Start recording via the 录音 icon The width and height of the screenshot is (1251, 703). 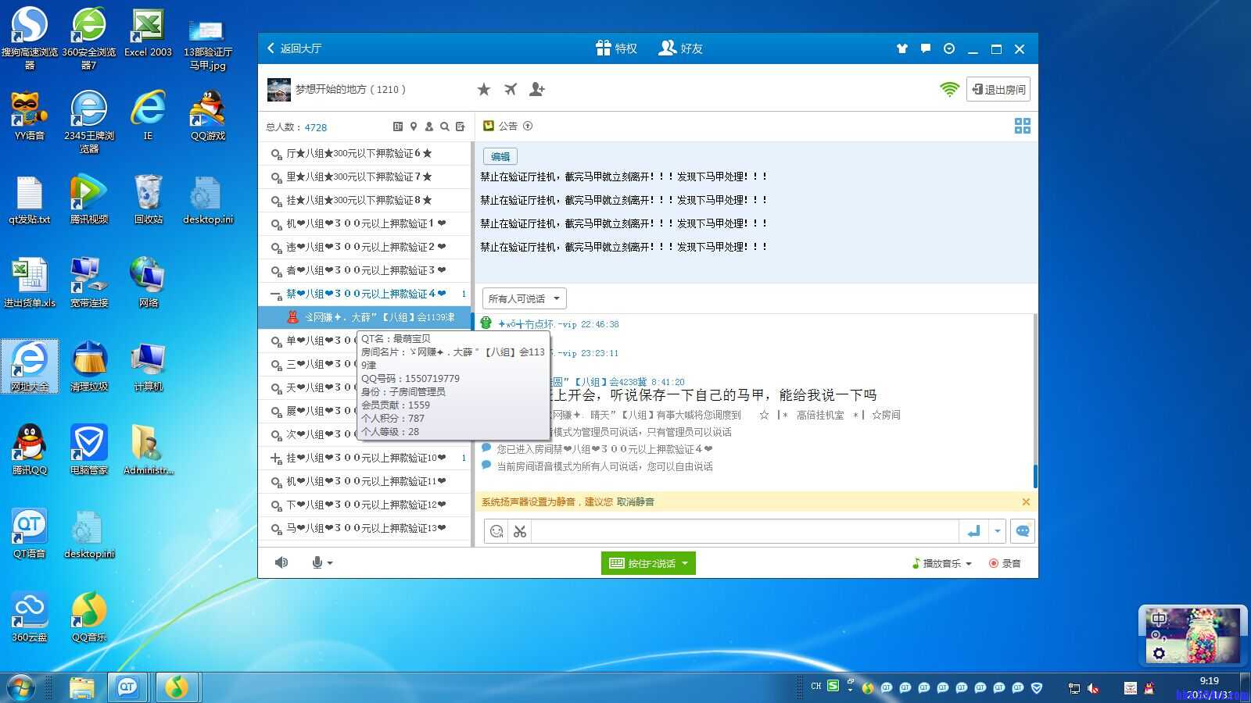tap(1005, 562)
